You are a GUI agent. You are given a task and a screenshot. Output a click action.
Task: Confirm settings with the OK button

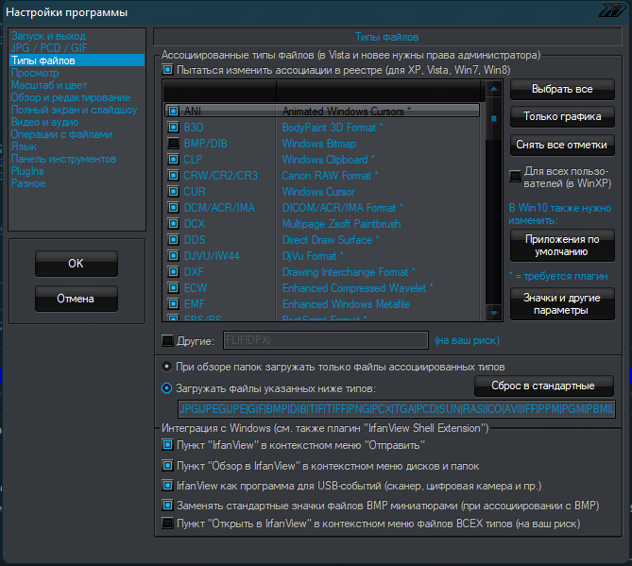tap(76, 264)
